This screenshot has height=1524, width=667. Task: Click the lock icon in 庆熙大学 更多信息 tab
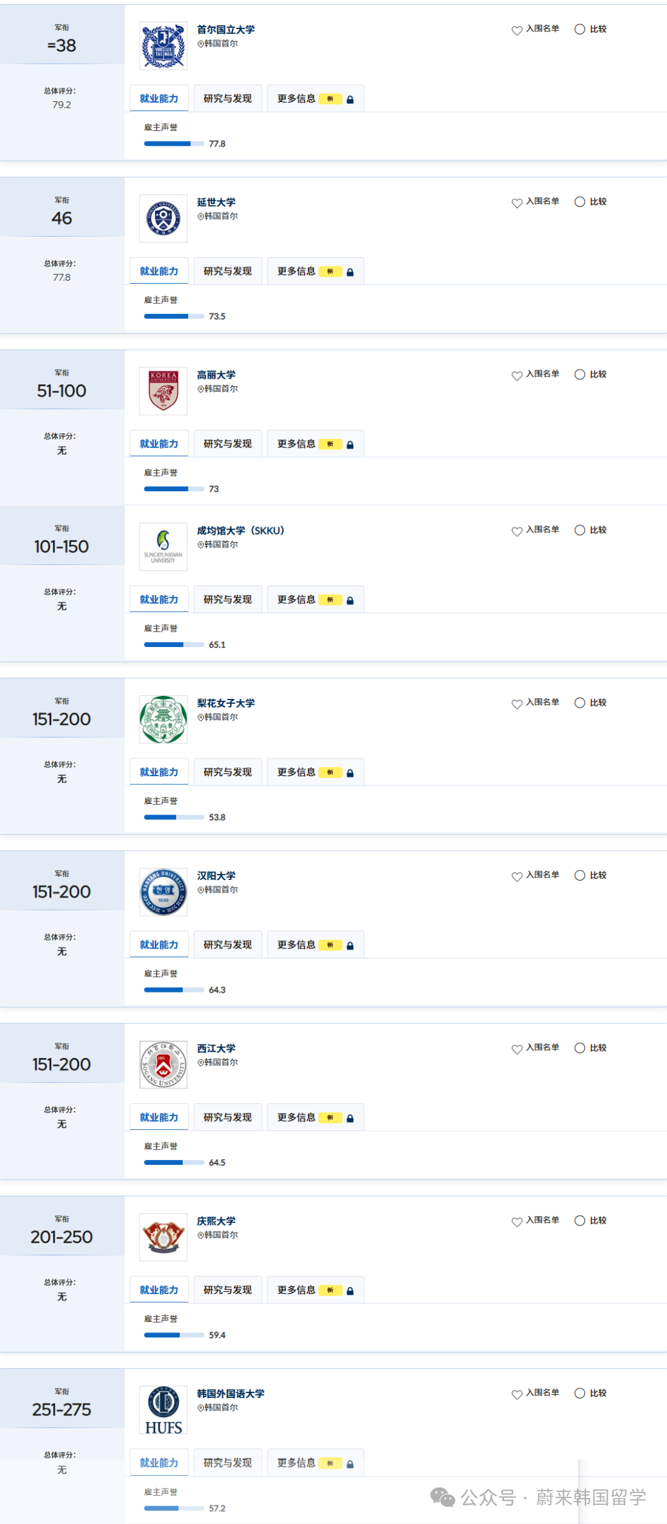(350, 1291)
